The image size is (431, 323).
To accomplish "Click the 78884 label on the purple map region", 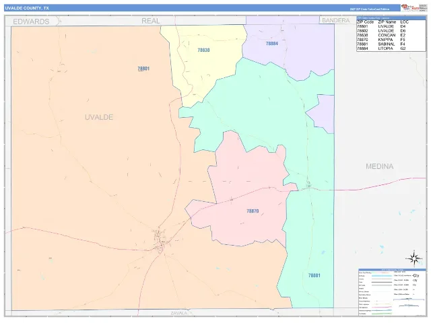I will (x=272, y=43).
